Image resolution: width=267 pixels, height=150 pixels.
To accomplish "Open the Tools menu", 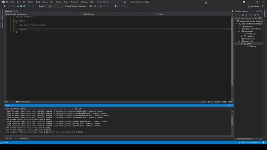I will [x=66, y=2].
